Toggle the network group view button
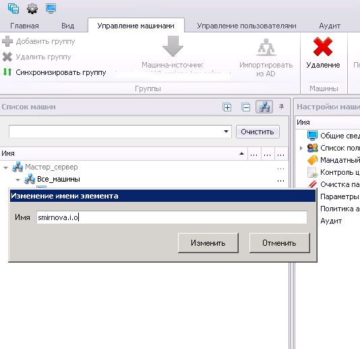This screenshot has width=360, height=349. (264, 107)
